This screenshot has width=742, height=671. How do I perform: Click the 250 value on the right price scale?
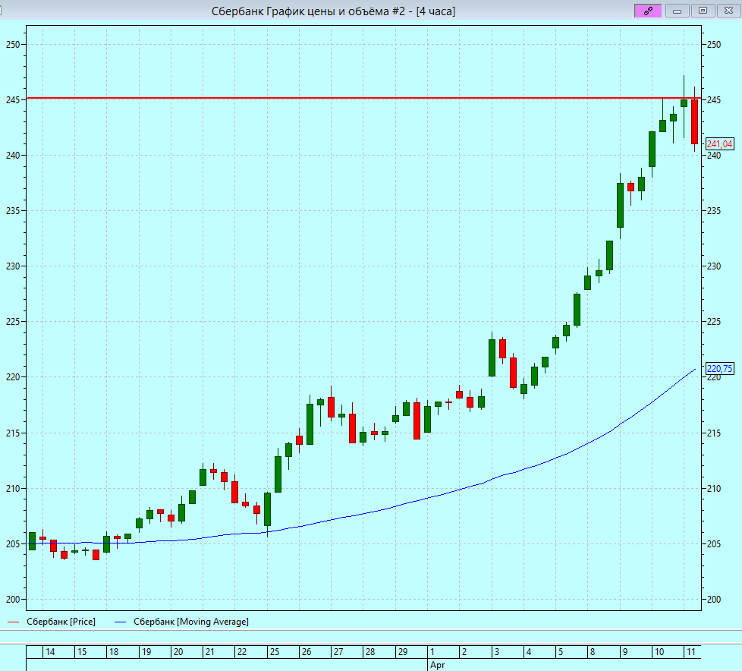[714, 45]
